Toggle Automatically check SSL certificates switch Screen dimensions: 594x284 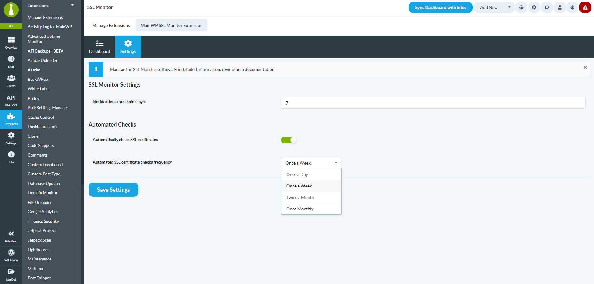289,140
